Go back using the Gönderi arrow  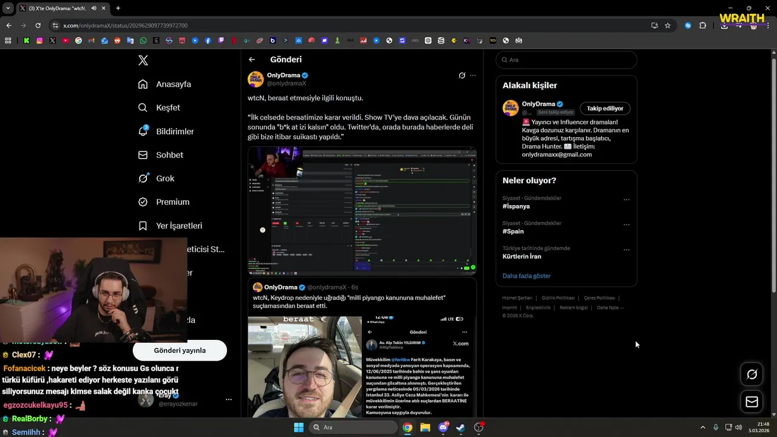coord(252,59)
